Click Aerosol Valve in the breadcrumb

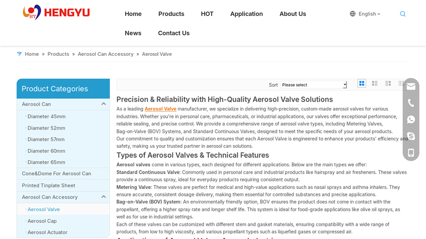click(157, 54)
